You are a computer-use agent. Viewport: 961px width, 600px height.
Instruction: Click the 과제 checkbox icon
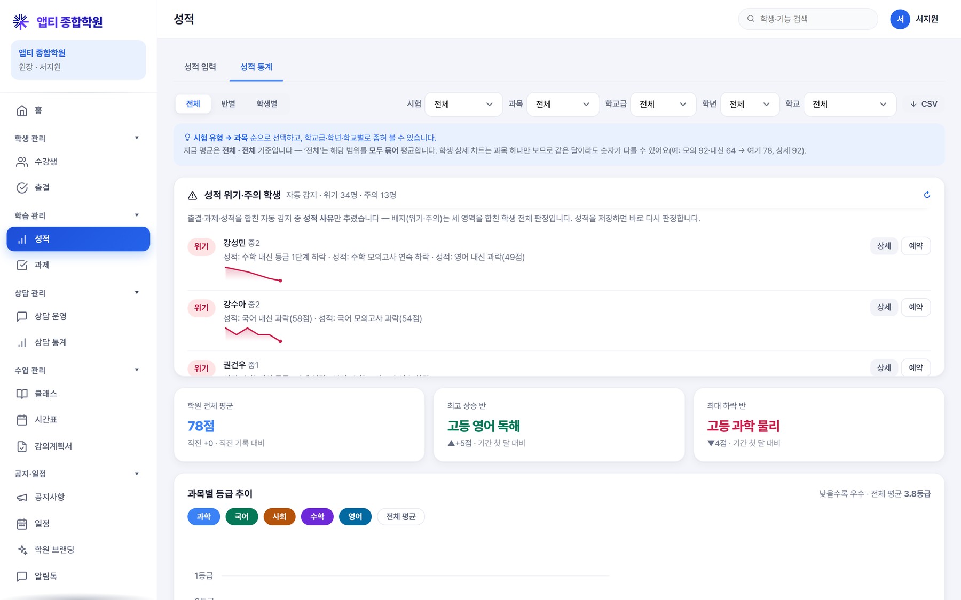pyautogui.click(x=22, y=265)
